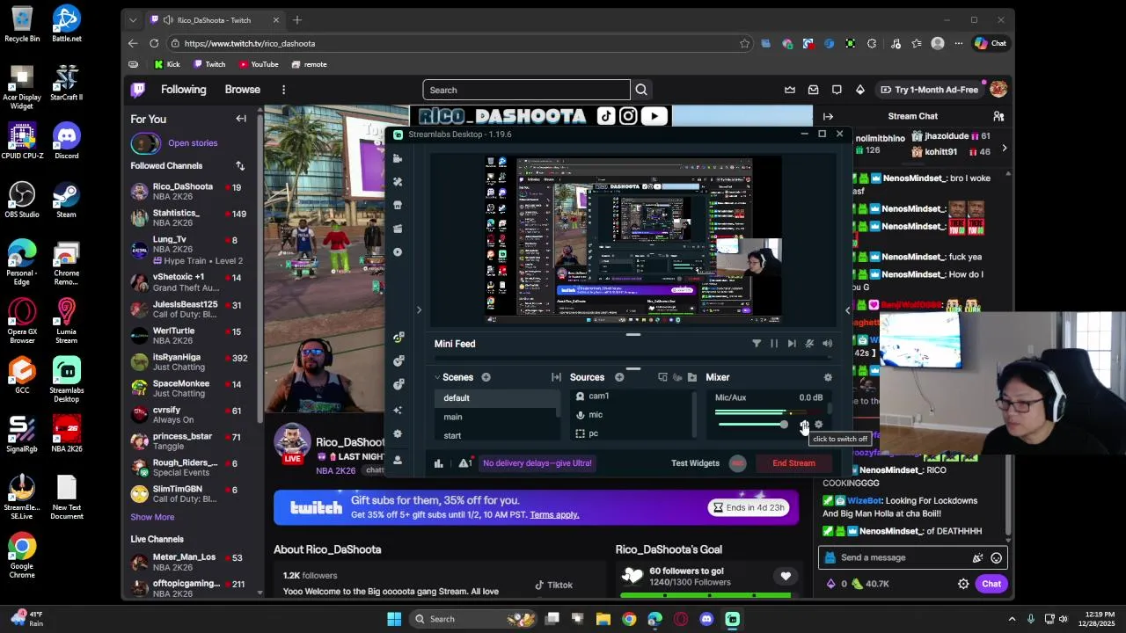Image resolution: width=1126 pixels, height=633 pixels.
Task: Click the 'Terms apply.' link
Action: [554, 514]
